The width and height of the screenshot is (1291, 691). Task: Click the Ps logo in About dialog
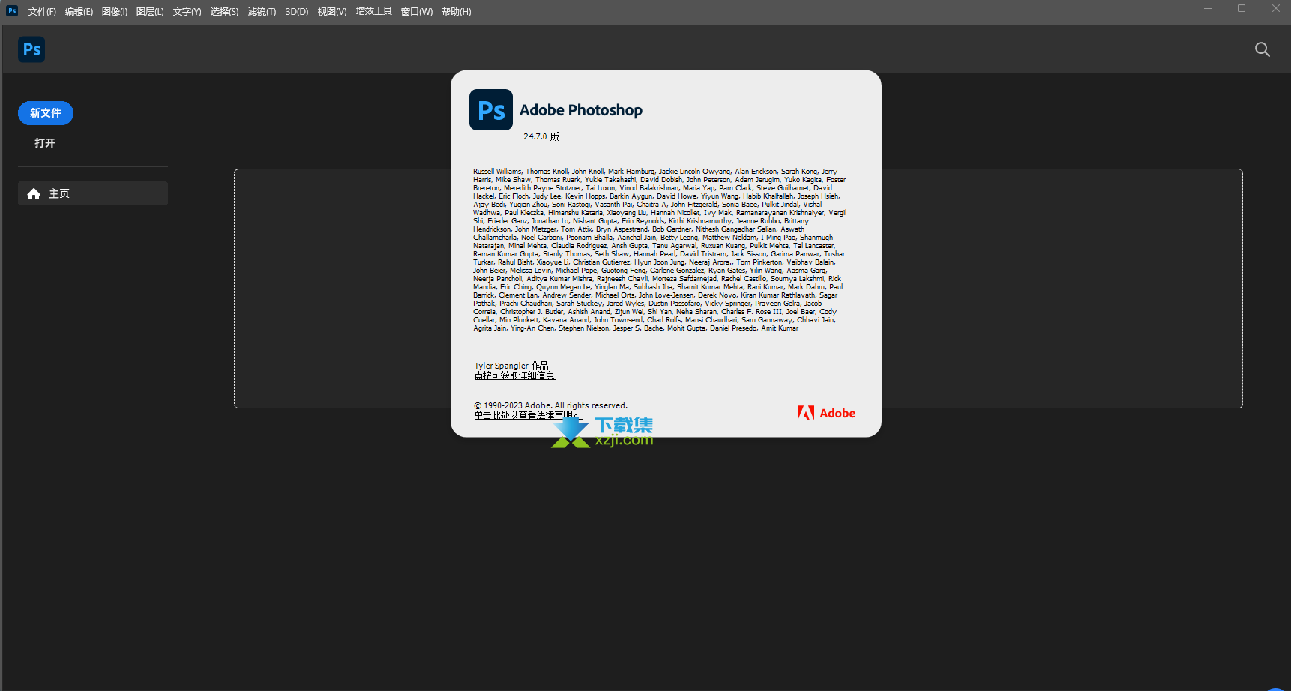tap(491, 110)
